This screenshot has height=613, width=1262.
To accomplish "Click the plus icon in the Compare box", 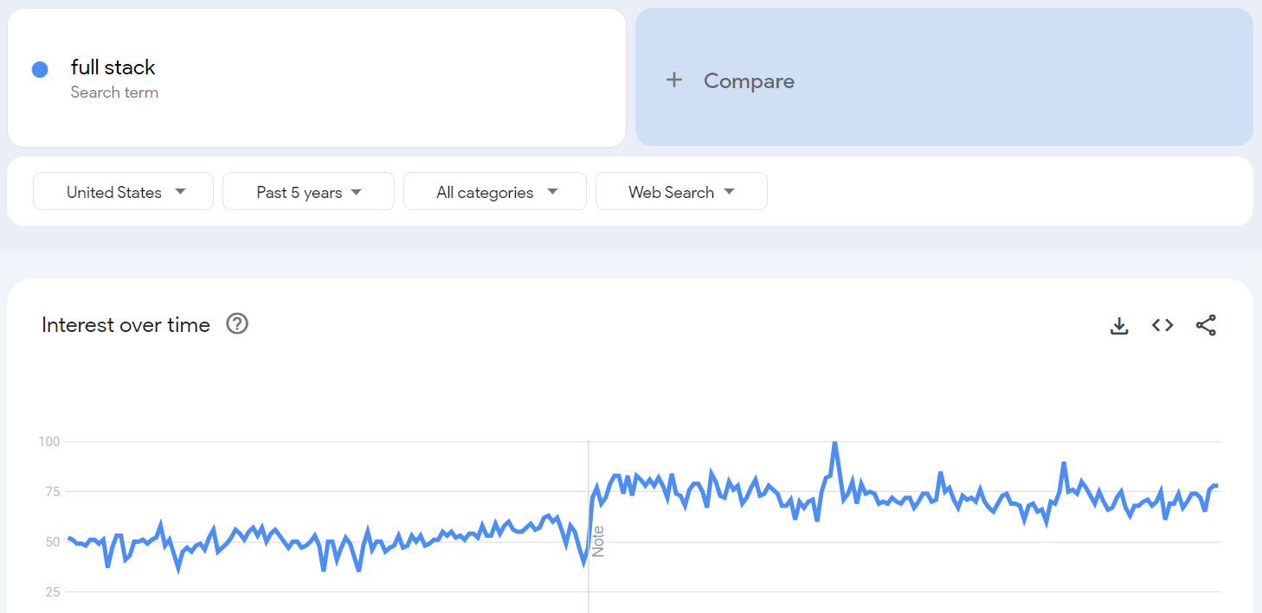I will (673, 80).
